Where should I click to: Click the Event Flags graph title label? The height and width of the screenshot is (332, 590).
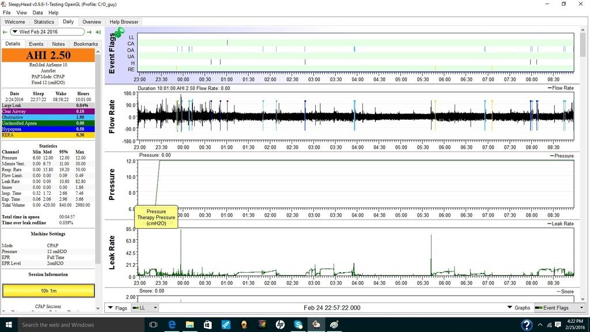(112, 54)
